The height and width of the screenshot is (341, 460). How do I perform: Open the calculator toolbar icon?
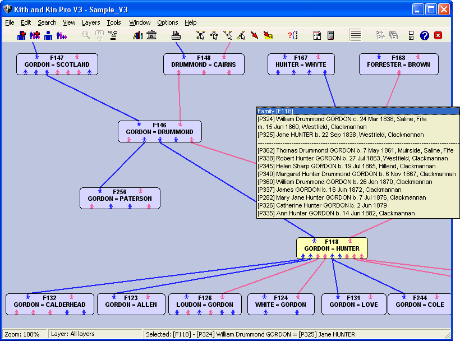tap(330, 35)
